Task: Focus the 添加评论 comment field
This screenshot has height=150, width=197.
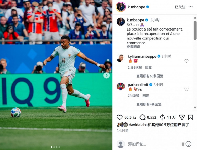Action: 154,144
